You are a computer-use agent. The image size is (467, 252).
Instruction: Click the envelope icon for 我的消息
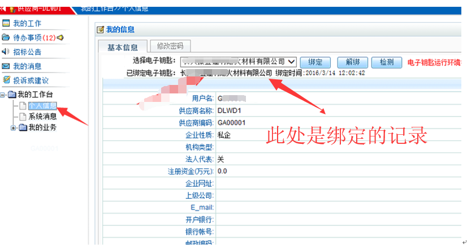click(x=6, y=66)
